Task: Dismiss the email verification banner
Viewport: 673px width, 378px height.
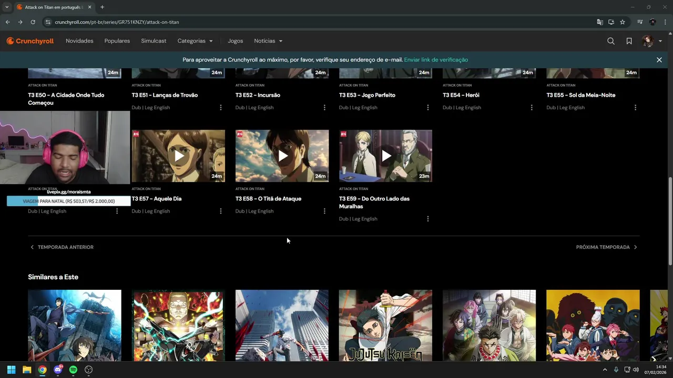Action: 659,60
